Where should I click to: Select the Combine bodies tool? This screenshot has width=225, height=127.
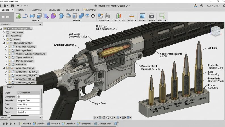pyautogui.click(x=81, y=16)
